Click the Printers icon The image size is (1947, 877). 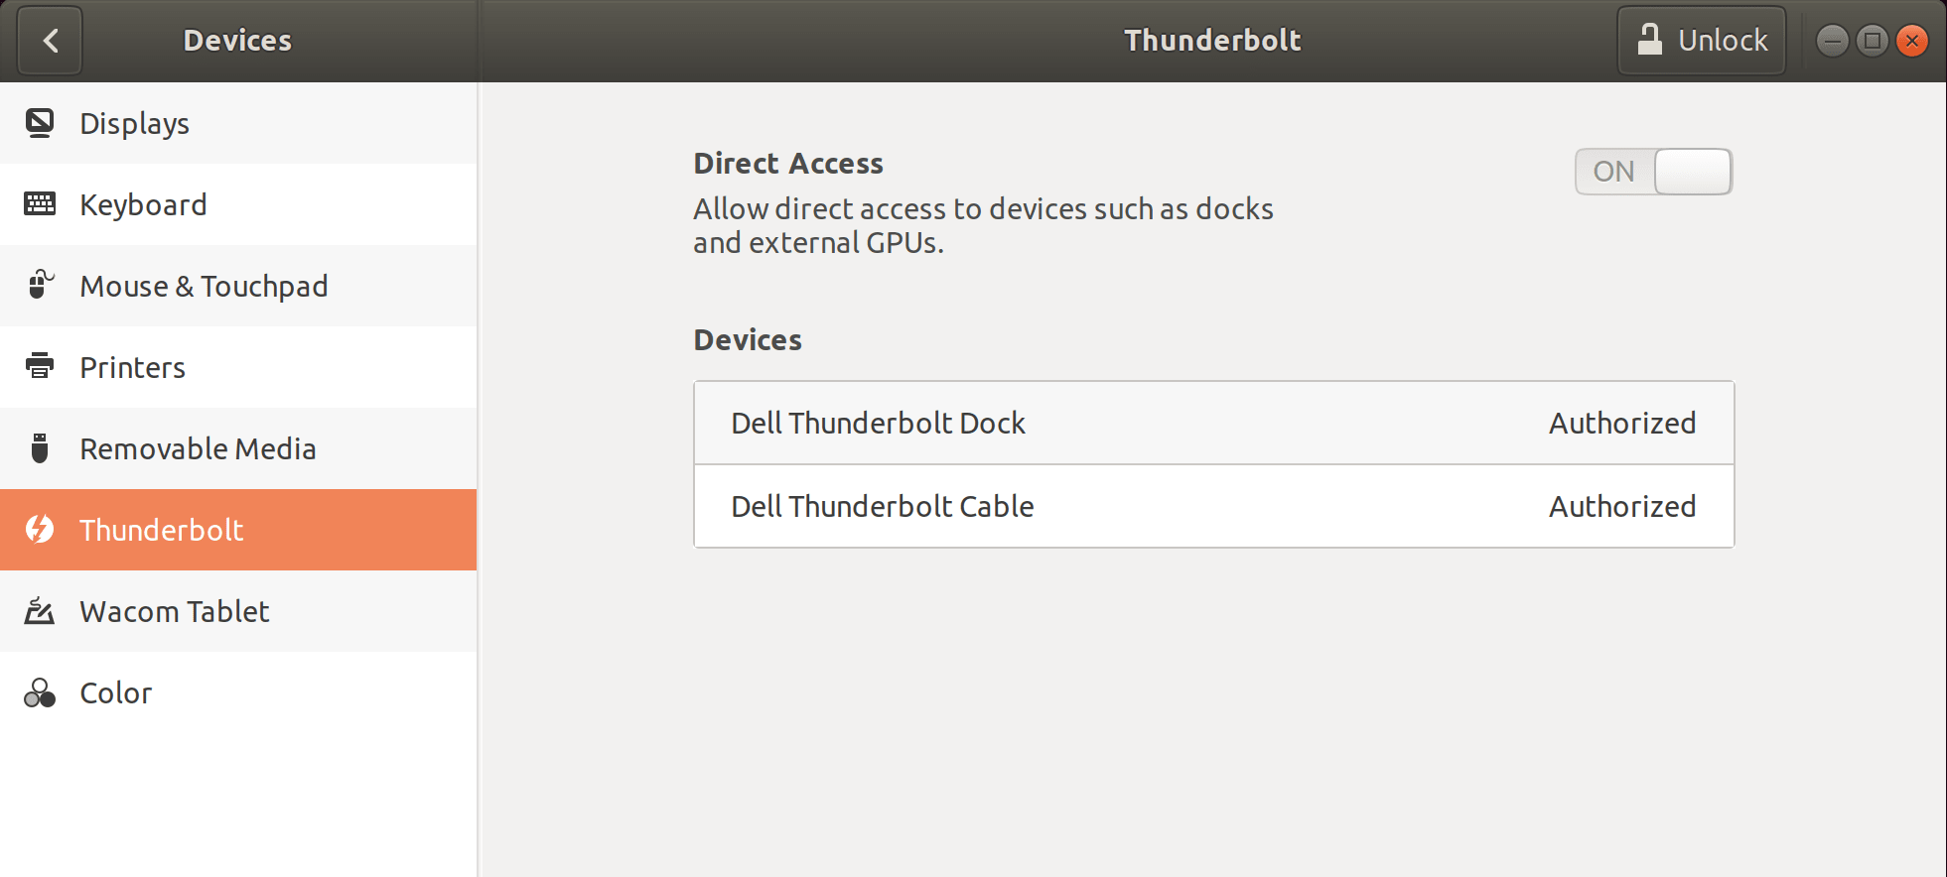[40, 367]
